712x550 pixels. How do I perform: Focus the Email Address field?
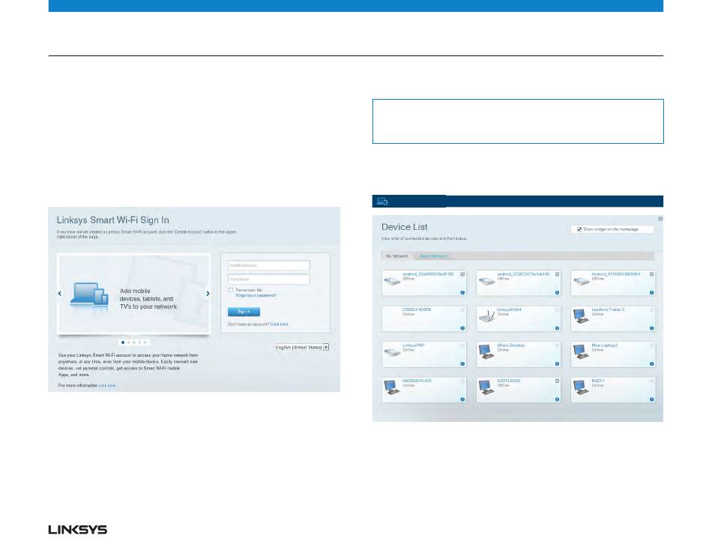pyautogui.click(x=269, y=265)
